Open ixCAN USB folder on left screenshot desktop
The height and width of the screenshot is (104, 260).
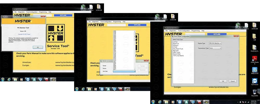pos(99,8)
